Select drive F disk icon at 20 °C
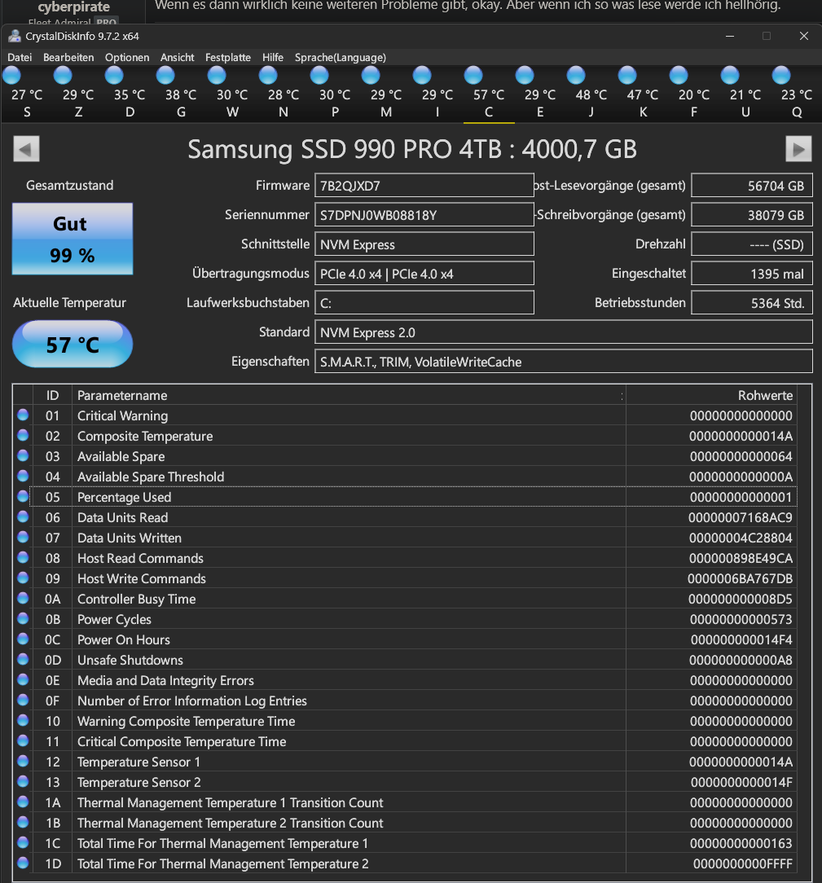822x883 pixels. 679,76
